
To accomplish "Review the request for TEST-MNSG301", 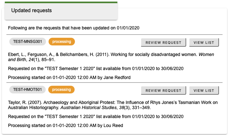I will pyautogui.click(x=163, y=42).
